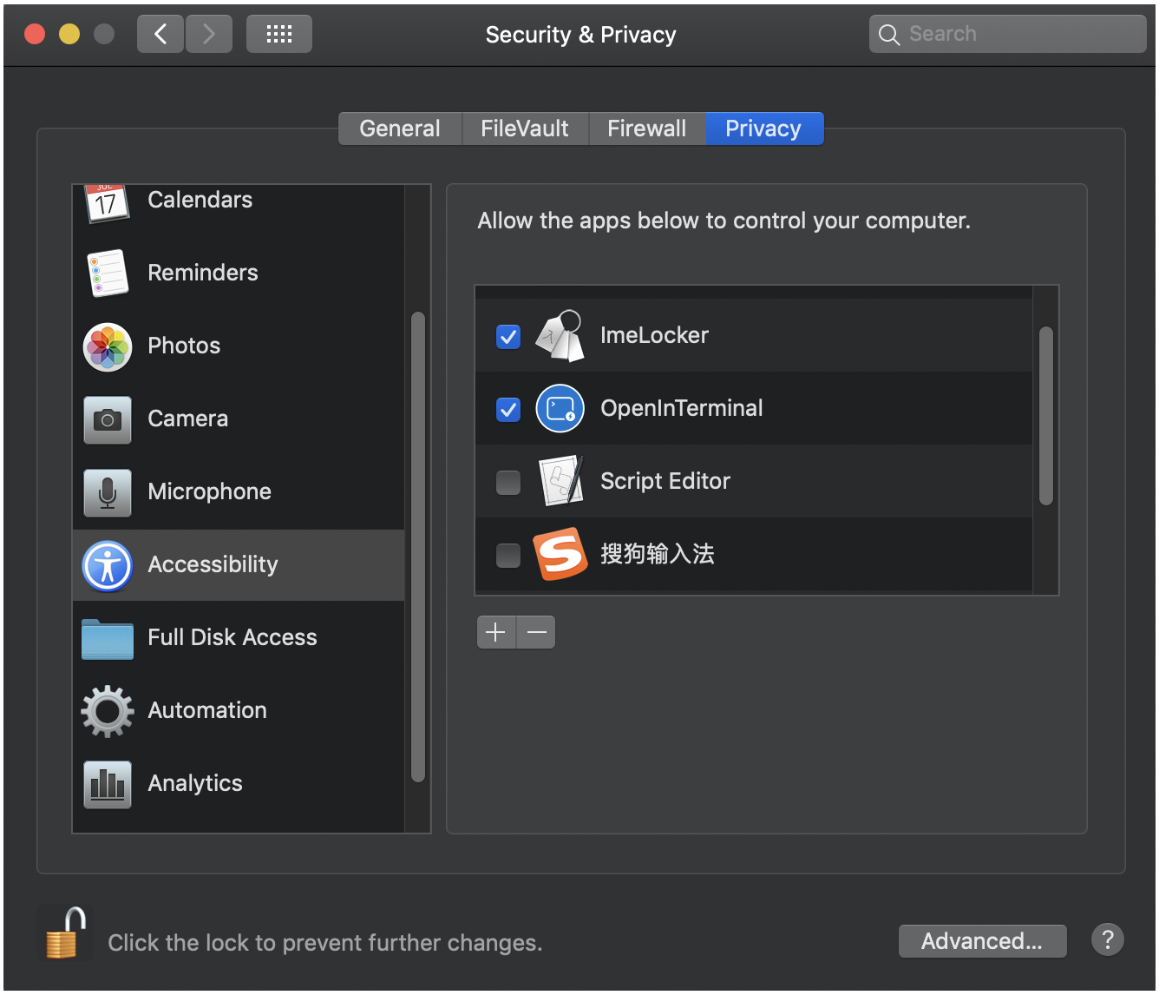Go forward with the right chevron

pos(209,34)
